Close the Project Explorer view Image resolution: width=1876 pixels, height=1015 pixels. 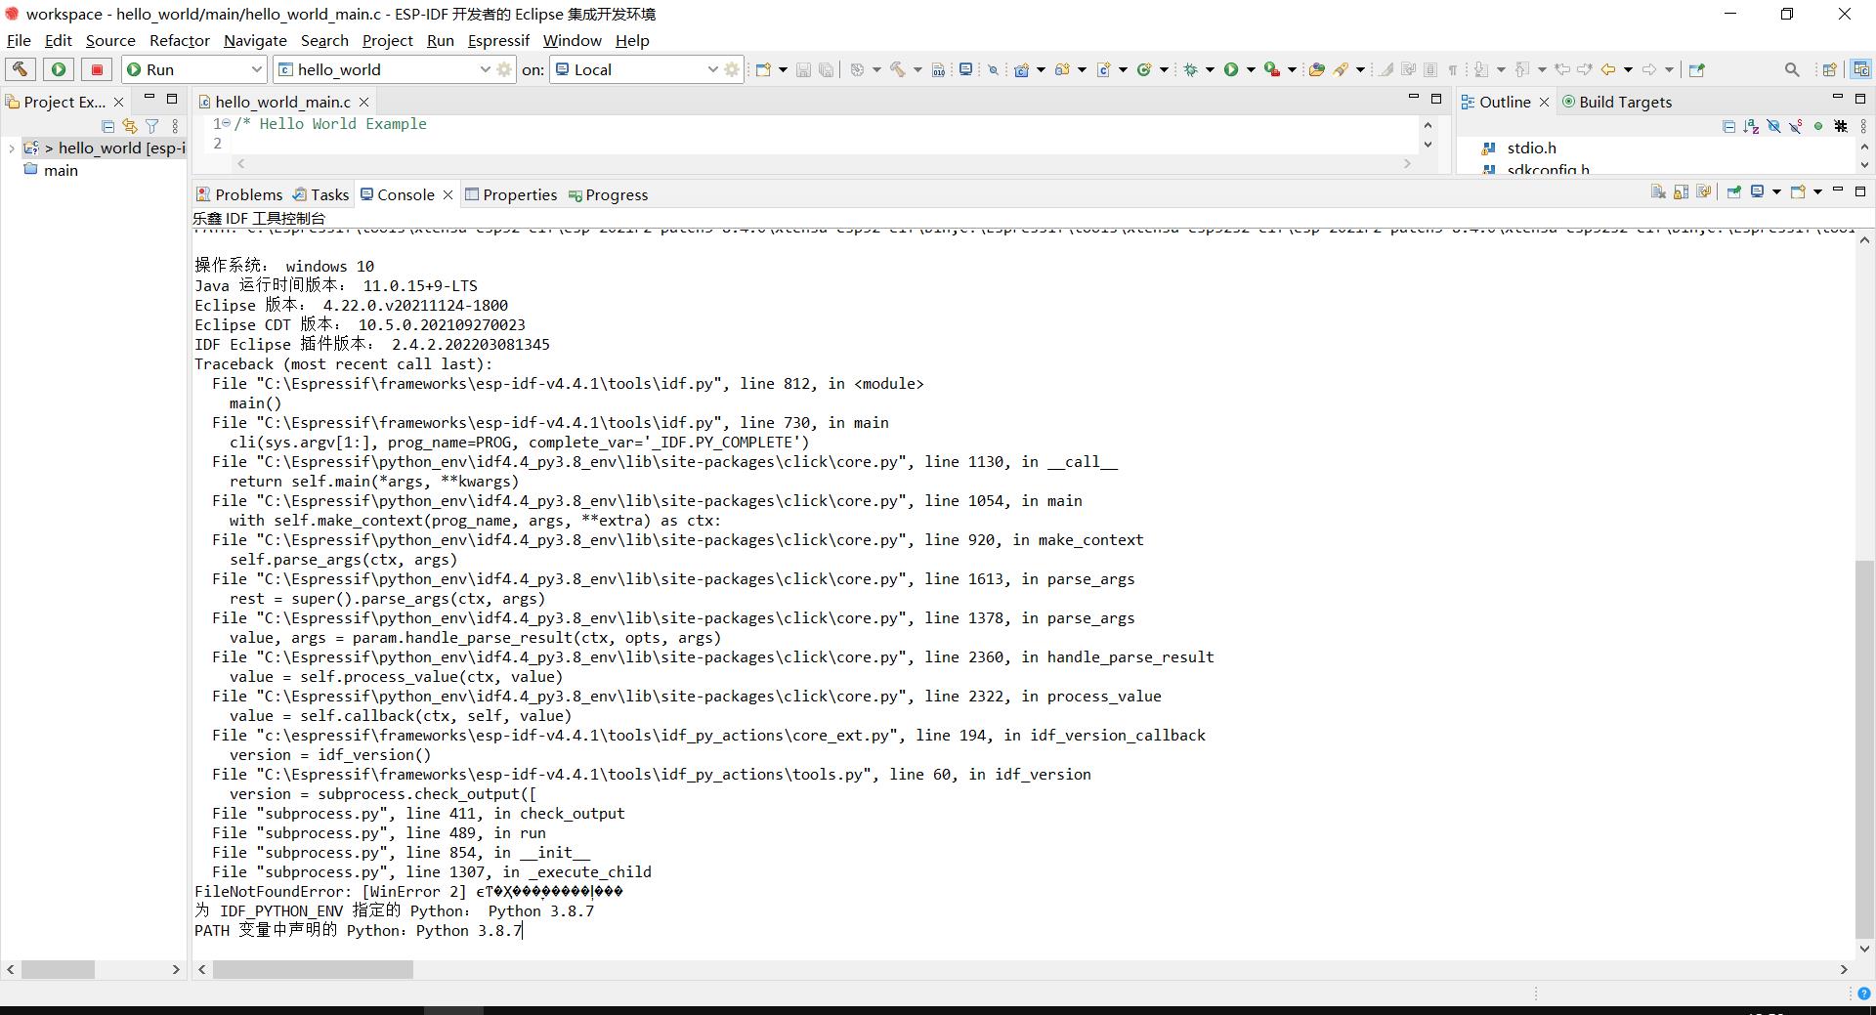pyautogui.click(x=119, y=102)
